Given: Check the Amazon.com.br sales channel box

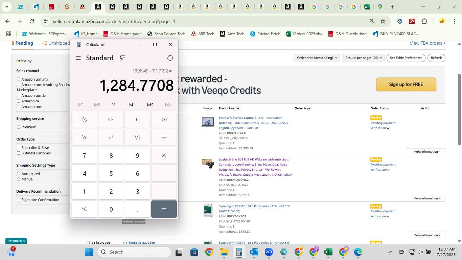Looking at the screenshot, I should tap(19, 95).
